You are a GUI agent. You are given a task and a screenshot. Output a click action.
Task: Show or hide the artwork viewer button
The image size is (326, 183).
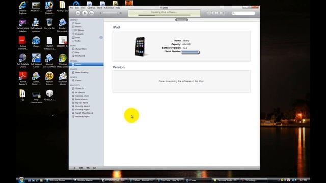coord(95,168)
